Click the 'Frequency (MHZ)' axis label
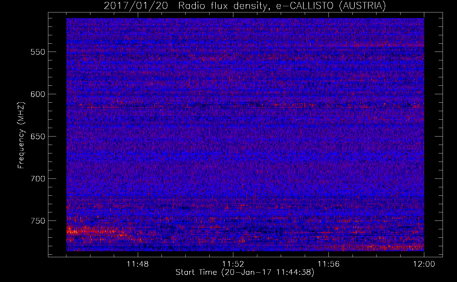Viewport: 457px width, 282px height. (21, 135)
